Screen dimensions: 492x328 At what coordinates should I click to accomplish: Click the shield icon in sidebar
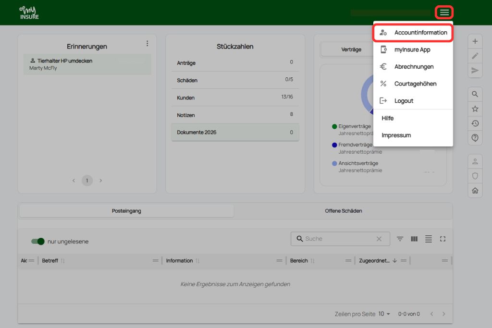pyautogui.click(x=475, y=176)
